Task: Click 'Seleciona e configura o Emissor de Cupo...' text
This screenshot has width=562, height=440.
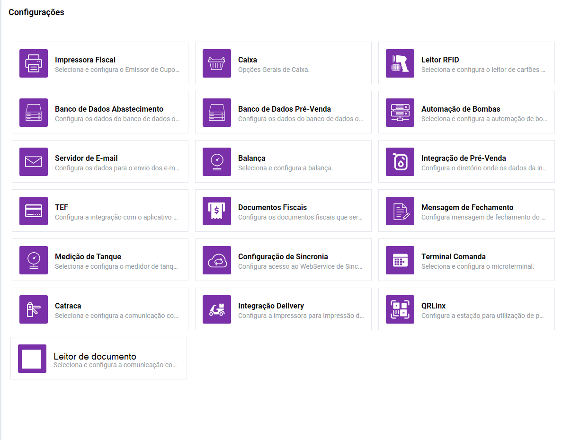Action: 117,70
